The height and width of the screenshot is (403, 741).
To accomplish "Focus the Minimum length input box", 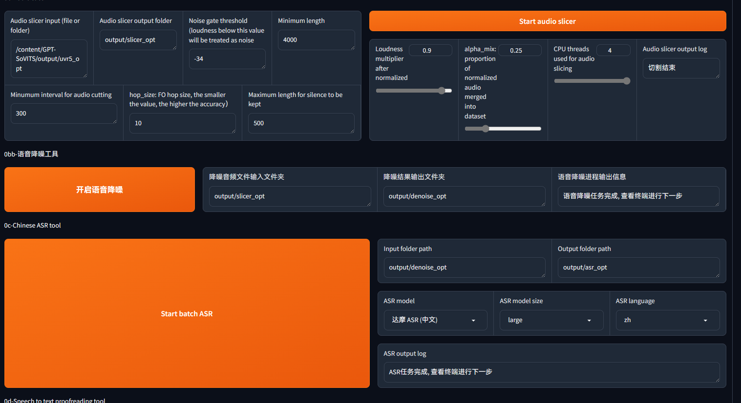I will pyautogui.click(x=316, y=40).
